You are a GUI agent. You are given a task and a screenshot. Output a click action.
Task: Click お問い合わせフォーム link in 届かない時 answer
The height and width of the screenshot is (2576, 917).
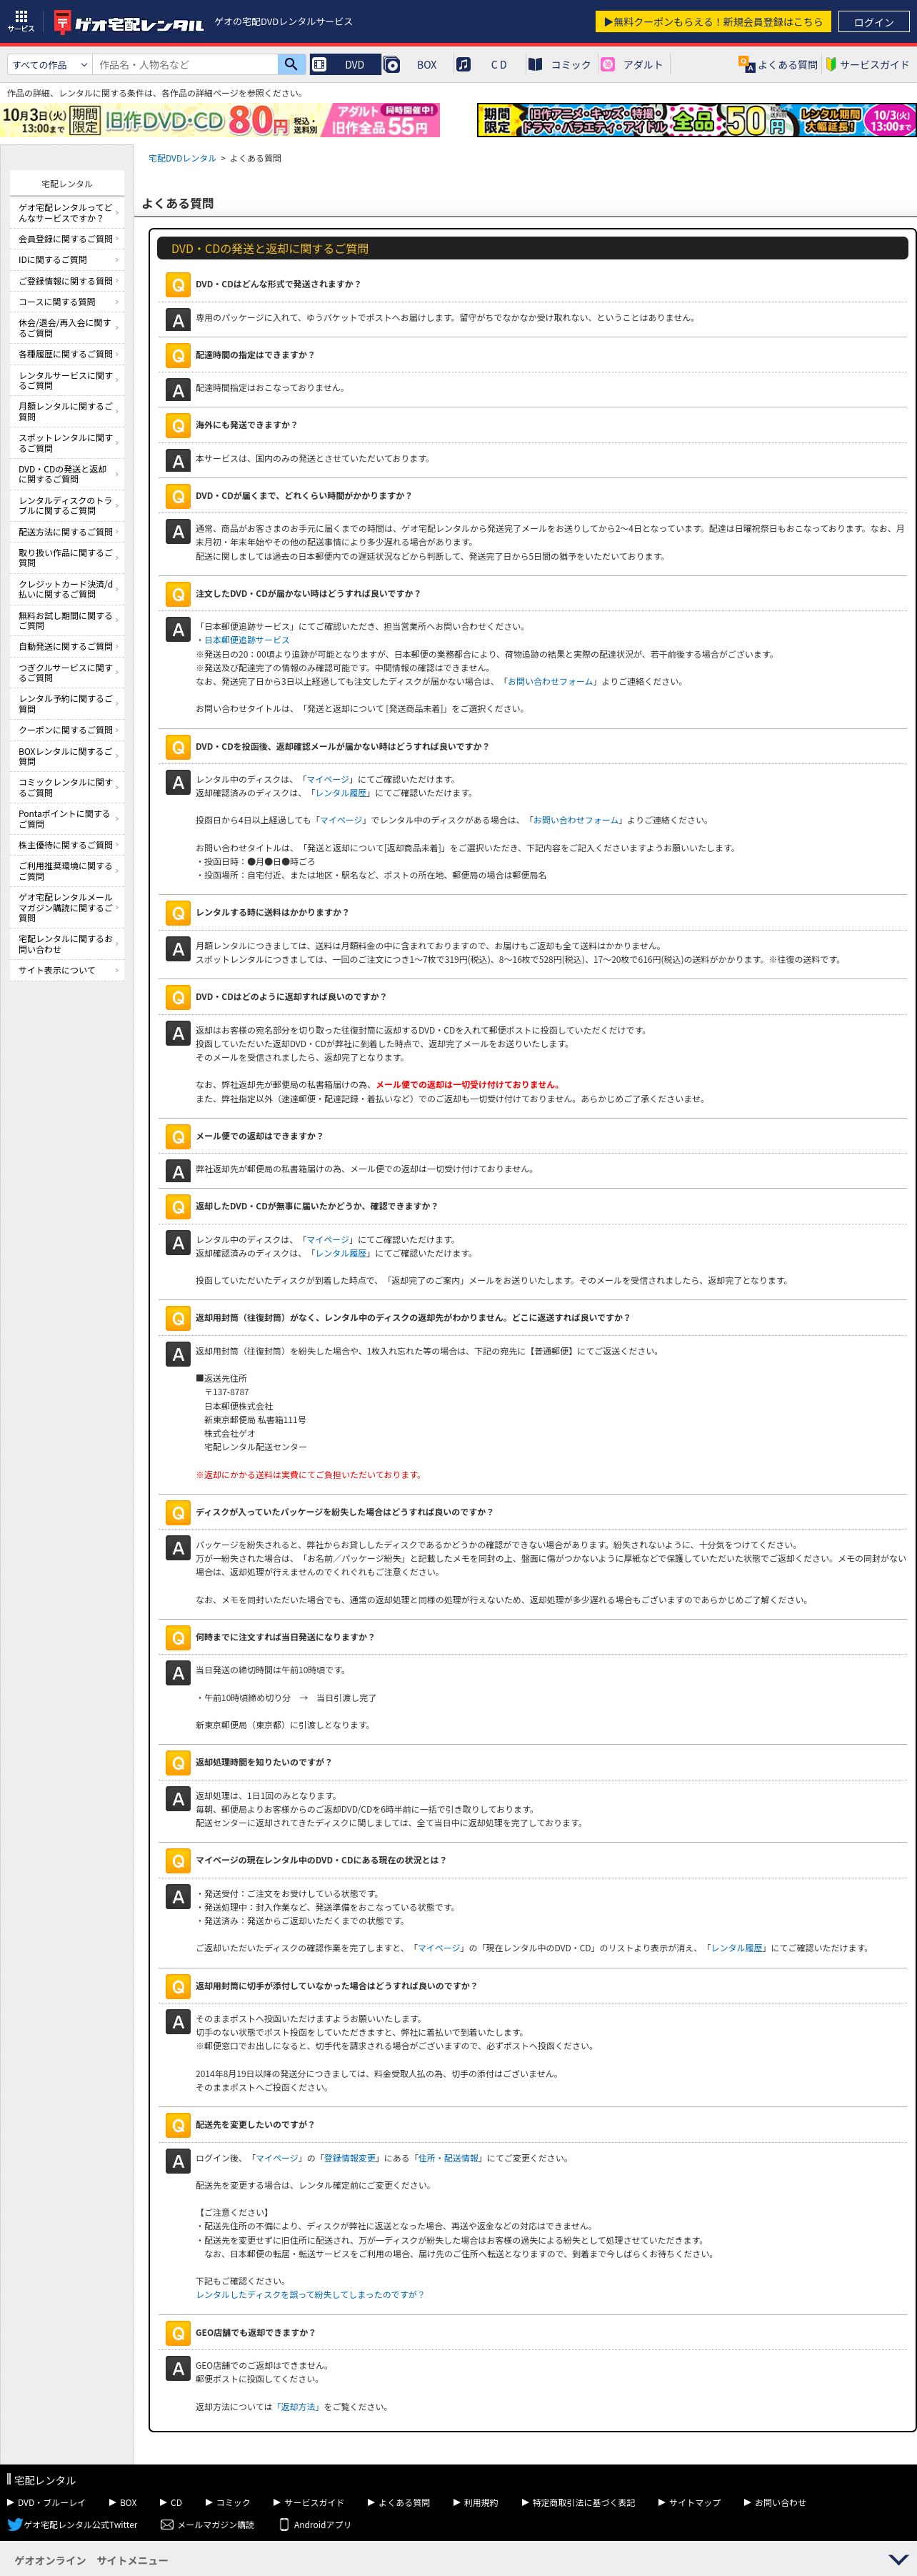click(549, 682)
